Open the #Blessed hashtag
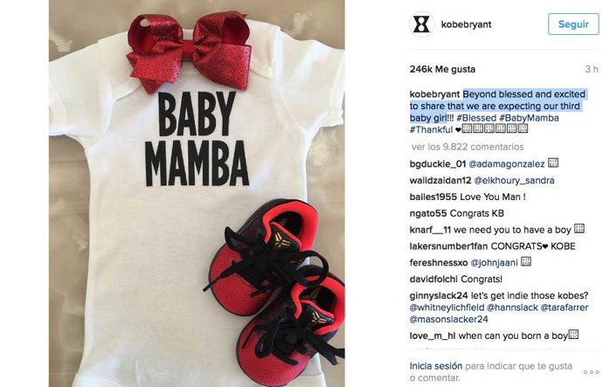 (x=476, y=118)
